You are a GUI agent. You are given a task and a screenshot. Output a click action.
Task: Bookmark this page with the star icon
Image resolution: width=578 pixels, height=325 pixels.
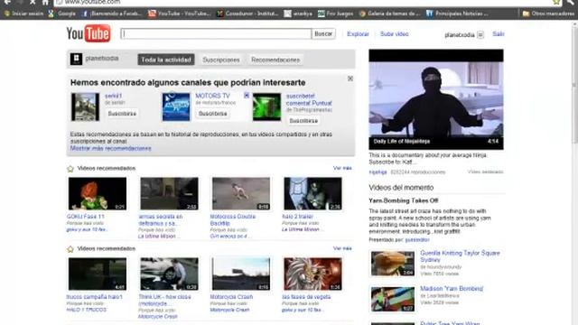tap(556, 2)
